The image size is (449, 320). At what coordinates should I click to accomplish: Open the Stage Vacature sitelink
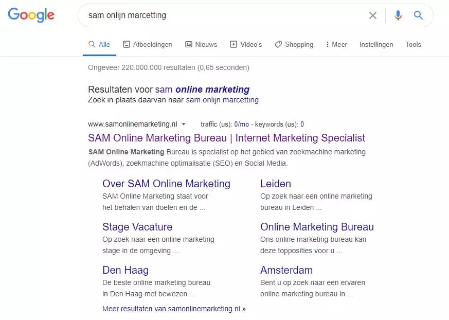click(137, 227)
